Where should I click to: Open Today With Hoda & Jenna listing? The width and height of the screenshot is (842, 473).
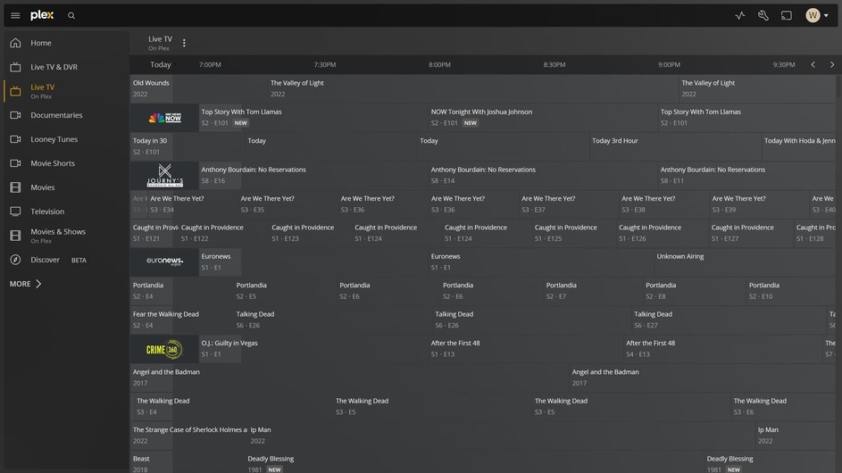799,146
